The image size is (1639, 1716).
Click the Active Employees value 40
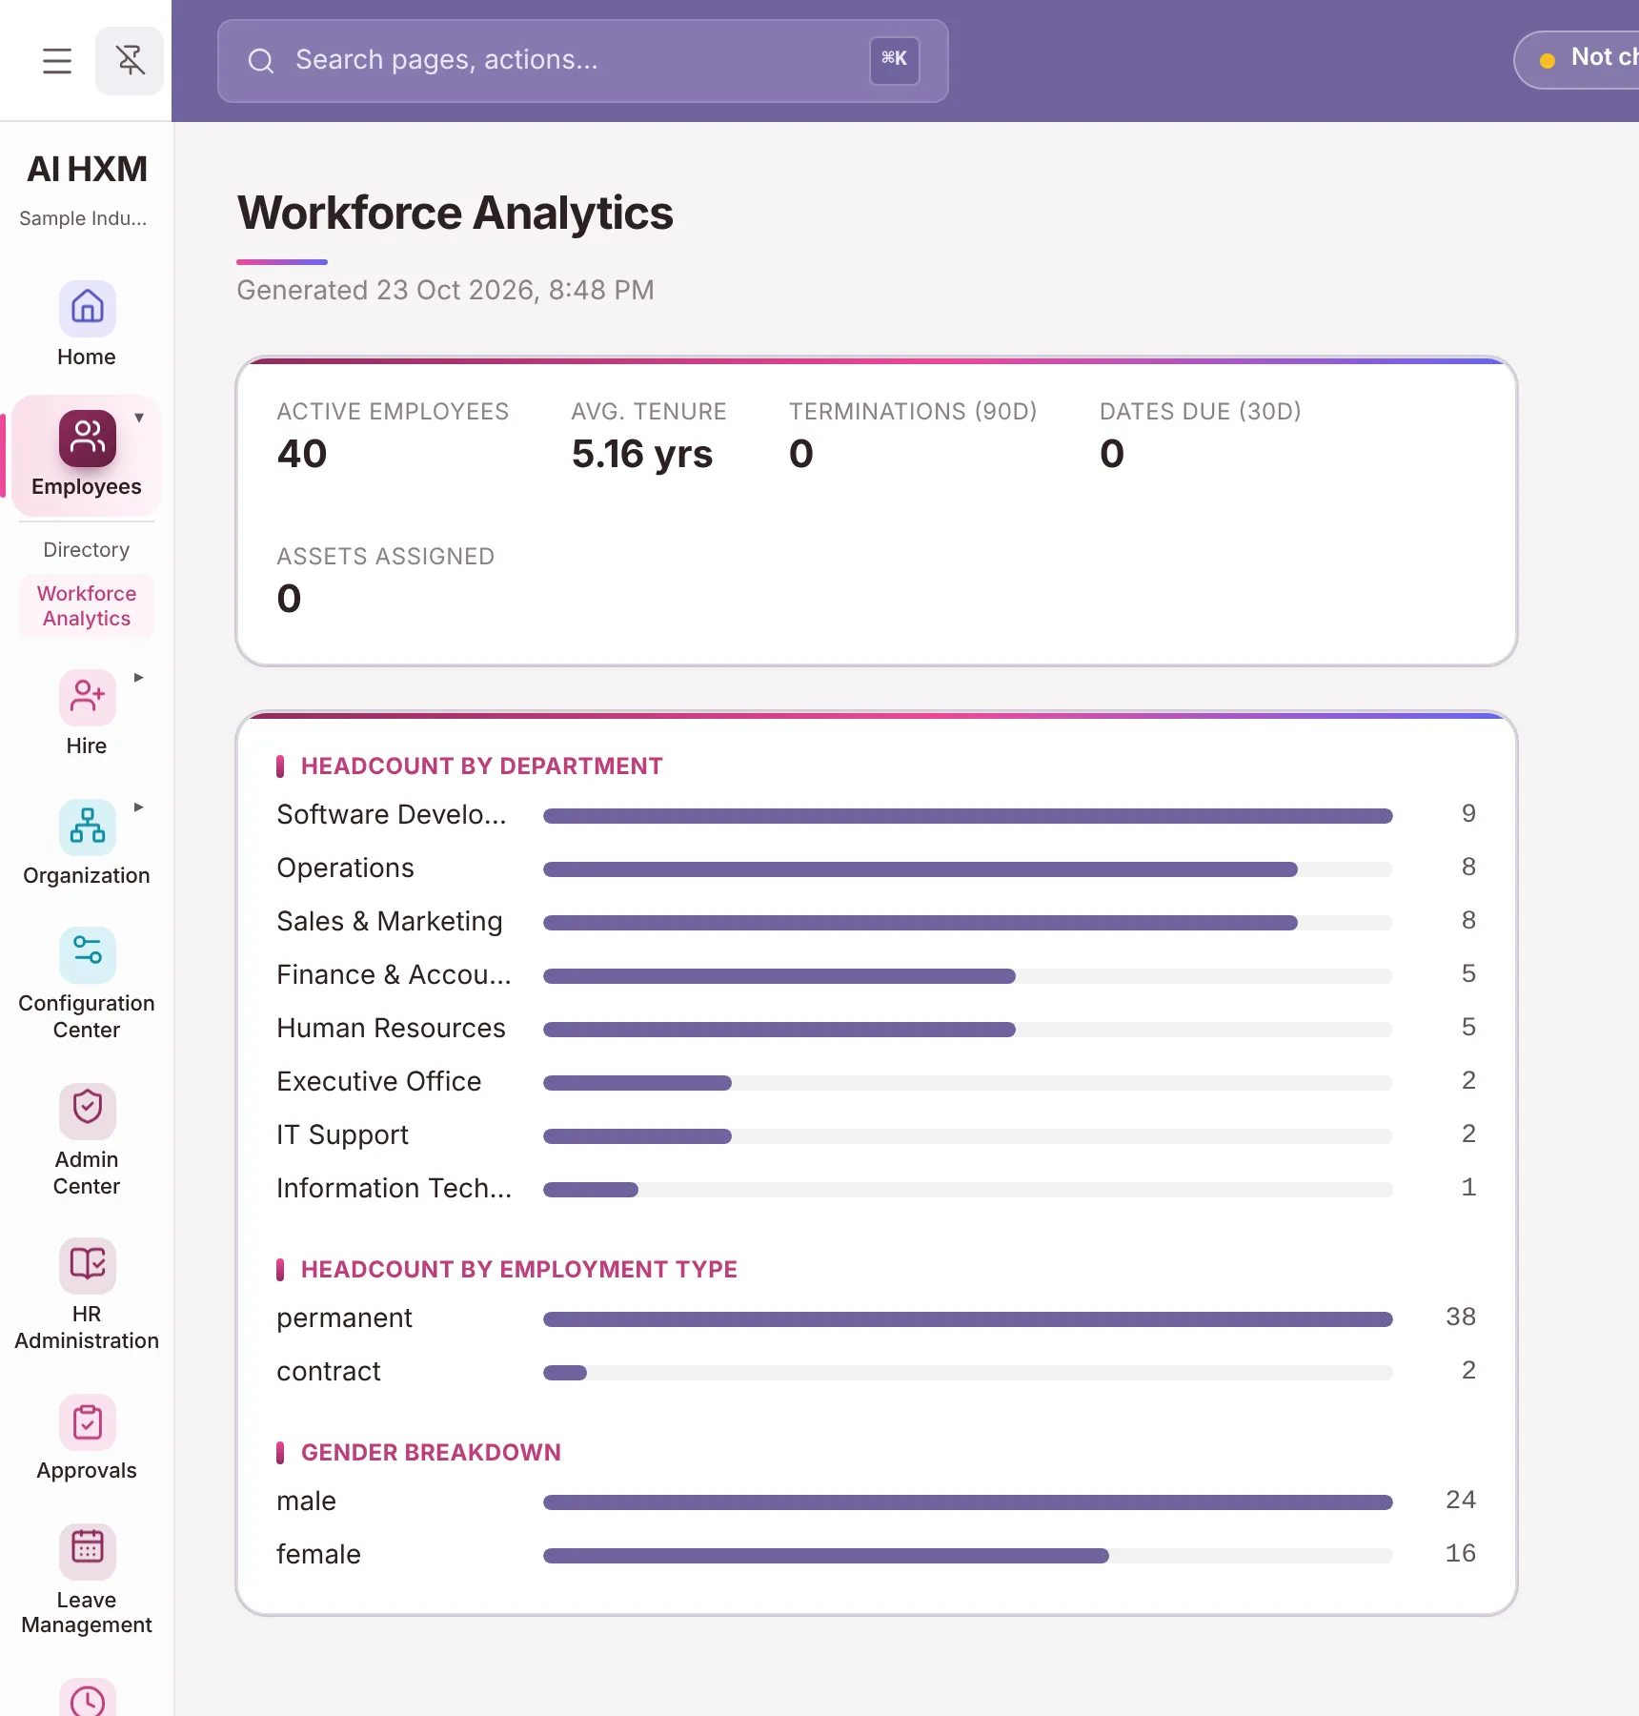302,454
